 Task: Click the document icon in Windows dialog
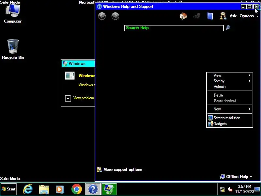click(x=70, y=76)
